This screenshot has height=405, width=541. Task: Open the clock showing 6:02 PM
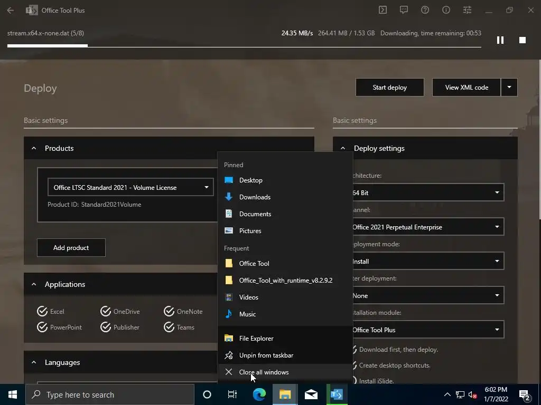[496, 394]
